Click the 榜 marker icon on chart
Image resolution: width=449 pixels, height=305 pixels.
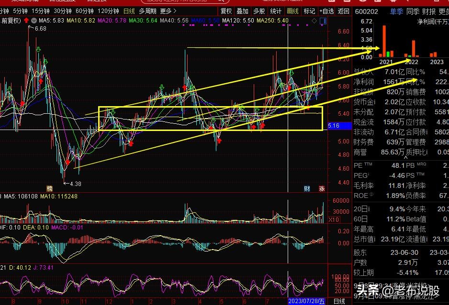[x=49, y=188]
